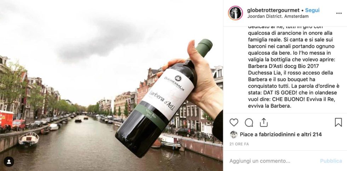Open comments via speech bubble icon
Image resolution: width=347 pixels, height=171 pixels.
click(x=249, y=122)
